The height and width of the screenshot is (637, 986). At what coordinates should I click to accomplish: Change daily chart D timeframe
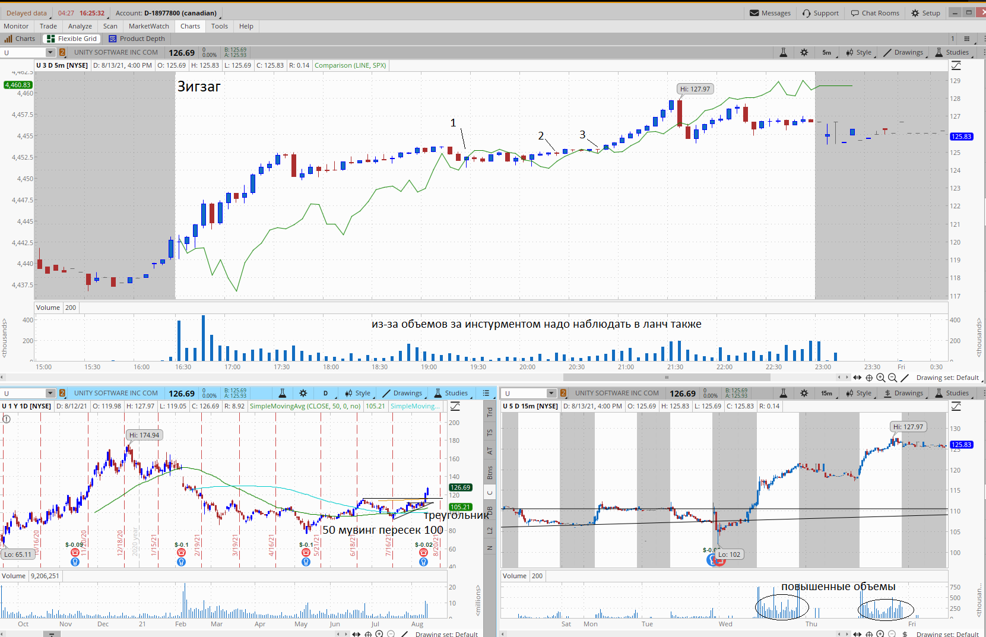pos(326,393)
